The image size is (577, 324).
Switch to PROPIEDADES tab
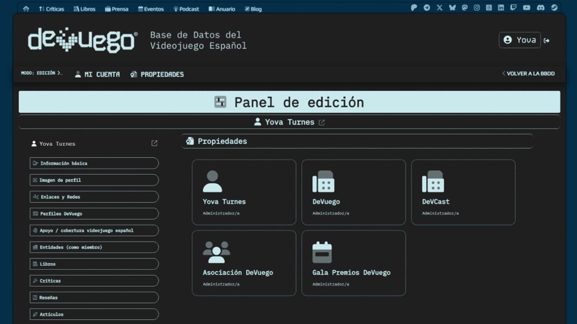[157, 74]
